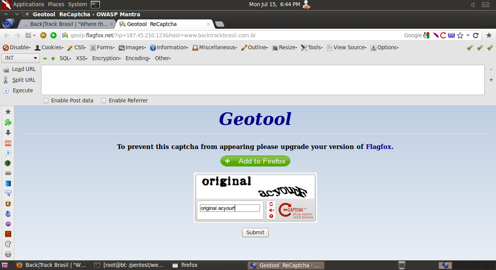
Task: Reload the page with refresh icon
Action: click(x=476, y=35)
